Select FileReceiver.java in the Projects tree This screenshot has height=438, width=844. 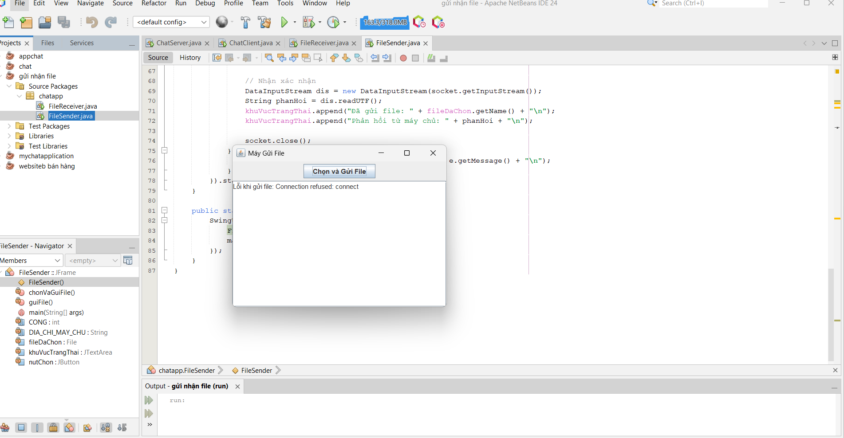73,106
